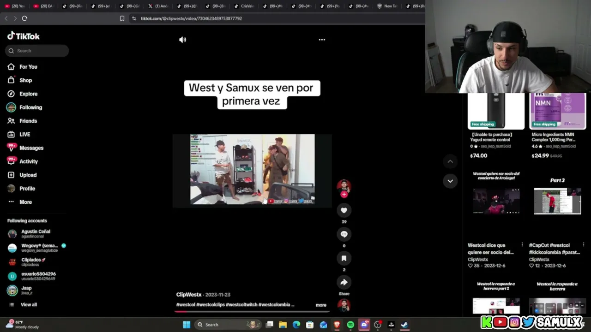Screen dimensions: 591x332
Task: Switch to the X '(1) Anón' tab
Action: pos(158,6)
